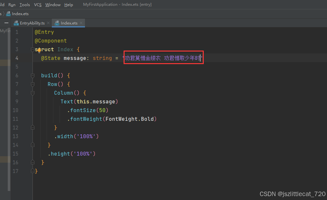The width and height of the screenshot is (327, 200).
Task: Click the yellow light bulb quick-fix icon
Action: click(39, 50)
